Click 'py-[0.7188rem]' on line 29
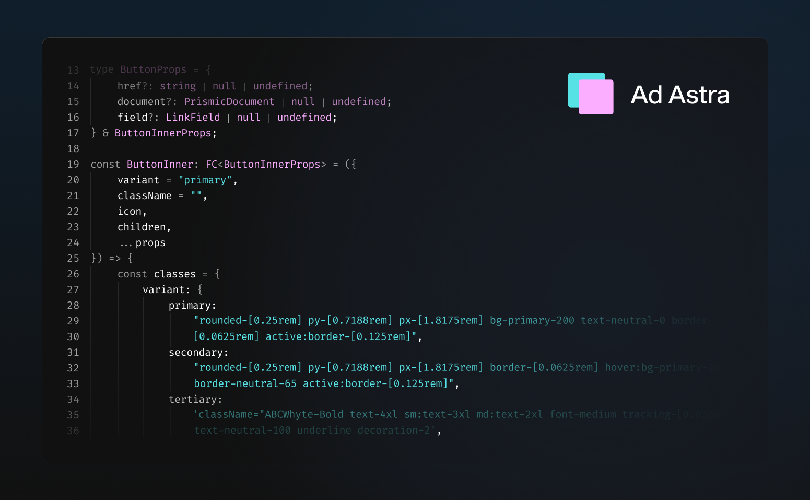This screenshot has height=500, width=810. [x=350, y=320]
